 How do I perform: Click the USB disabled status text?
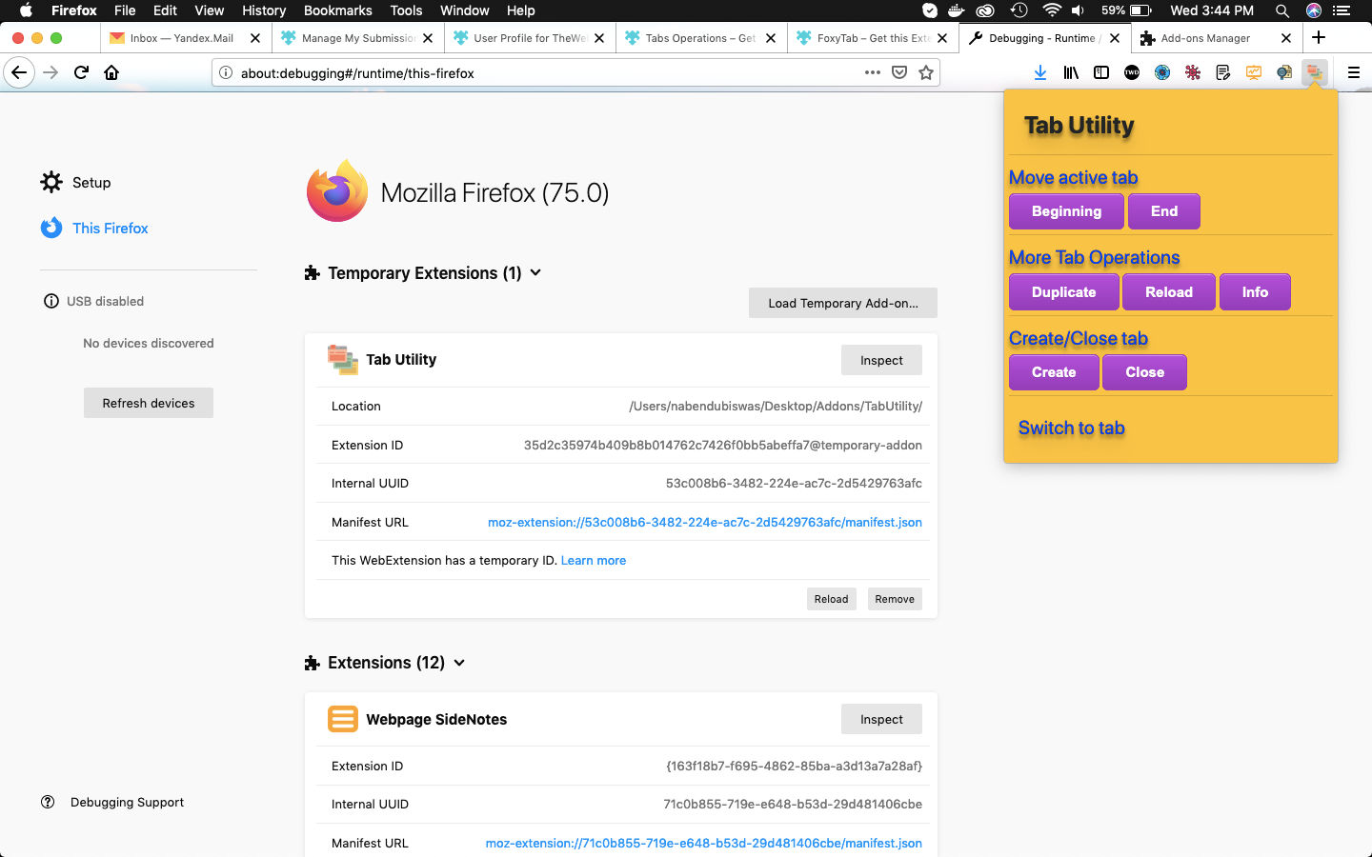click(x=105, y=301)
